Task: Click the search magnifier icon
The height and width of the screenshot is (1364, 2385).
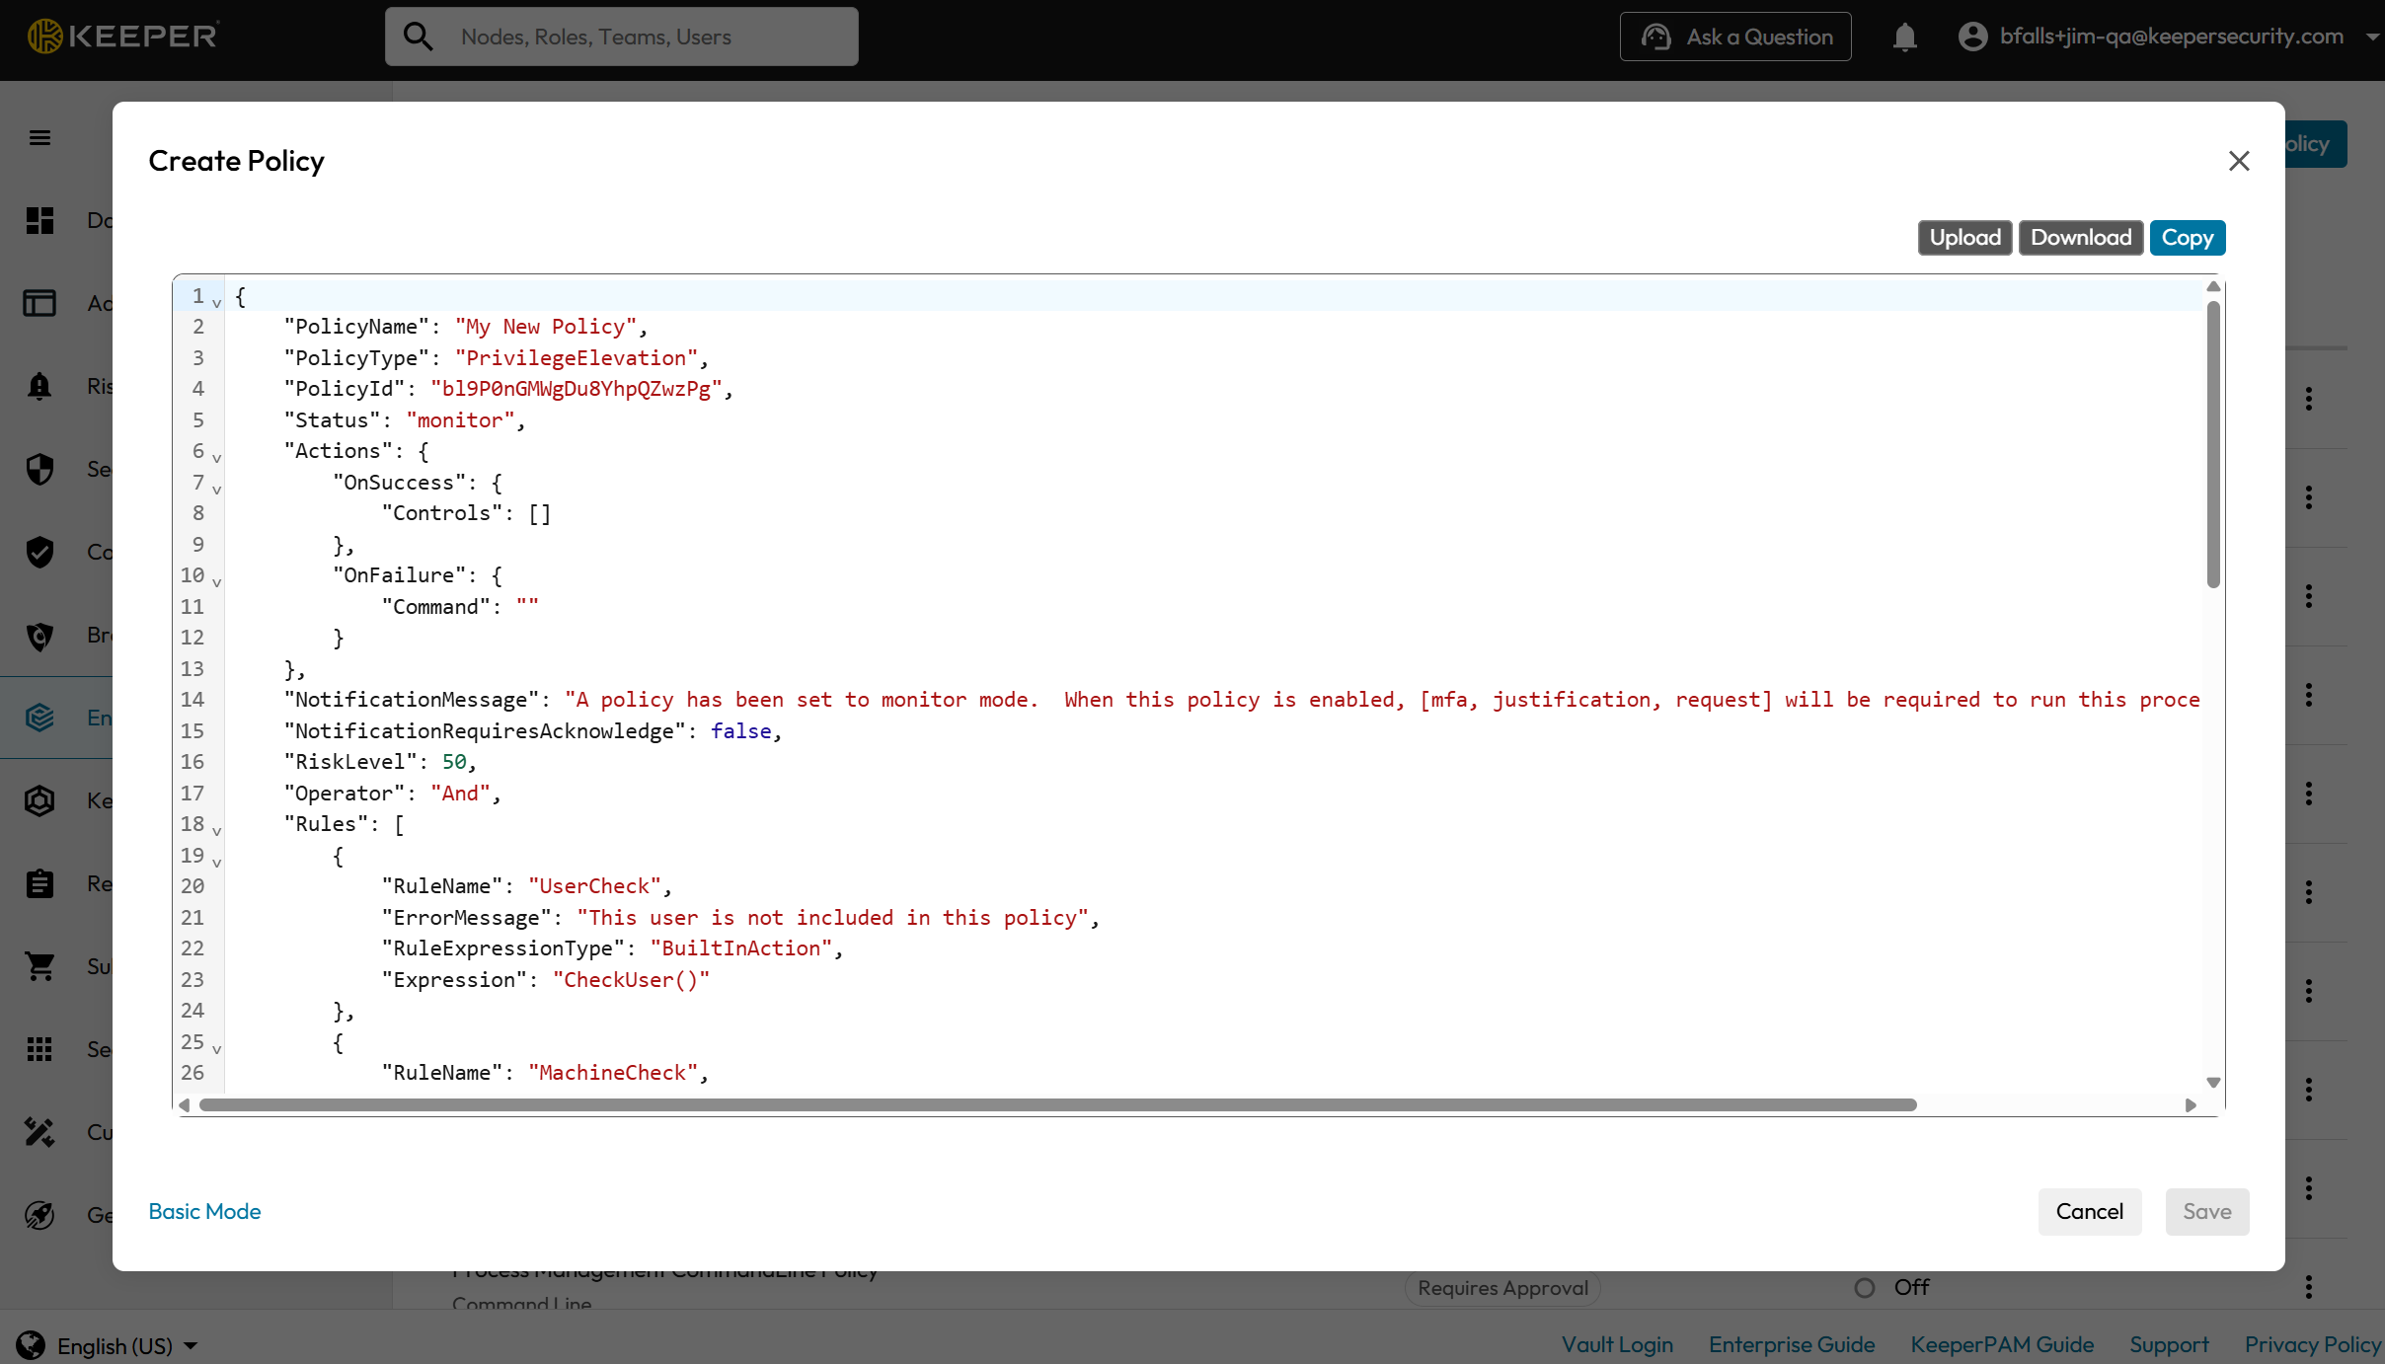Action: coord(419,37)
